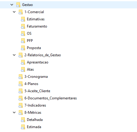Select the 6-Documentos_Complementares folder name

[51, 98]
